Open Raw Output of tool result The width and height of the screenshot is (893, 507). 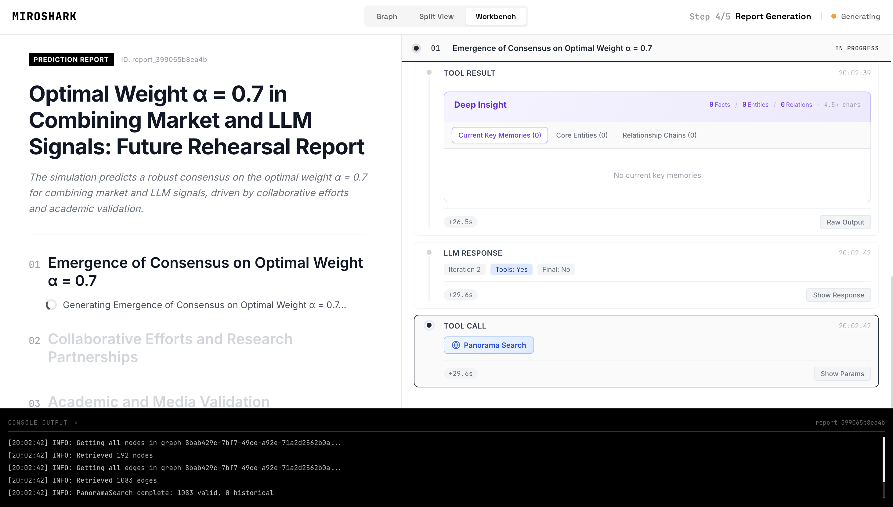click(x=845, y=222)
